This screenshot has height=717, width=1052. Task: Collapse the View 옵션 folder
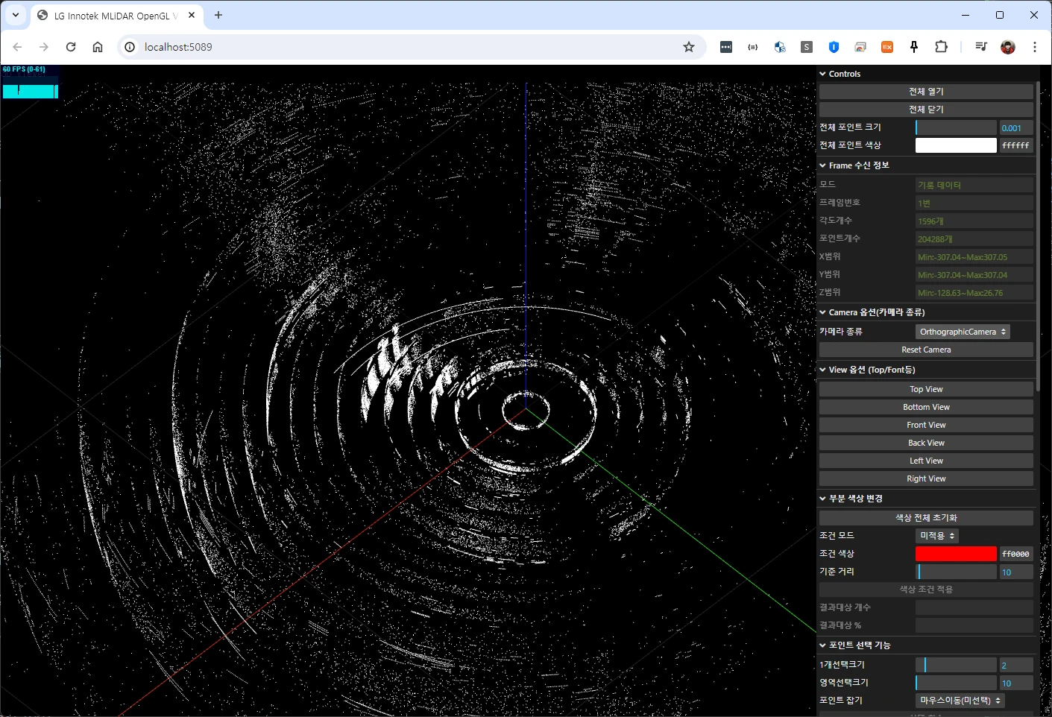tap(927, 370)
